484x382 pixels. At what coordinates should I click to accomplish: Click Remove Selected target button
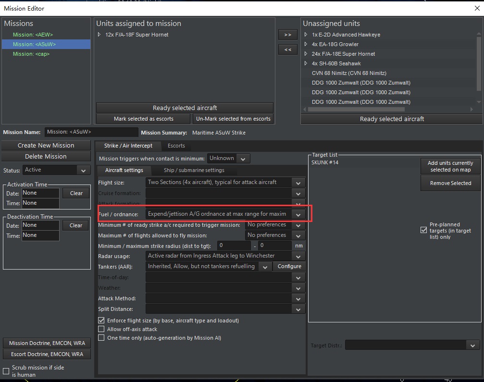[x=450, y=183]
